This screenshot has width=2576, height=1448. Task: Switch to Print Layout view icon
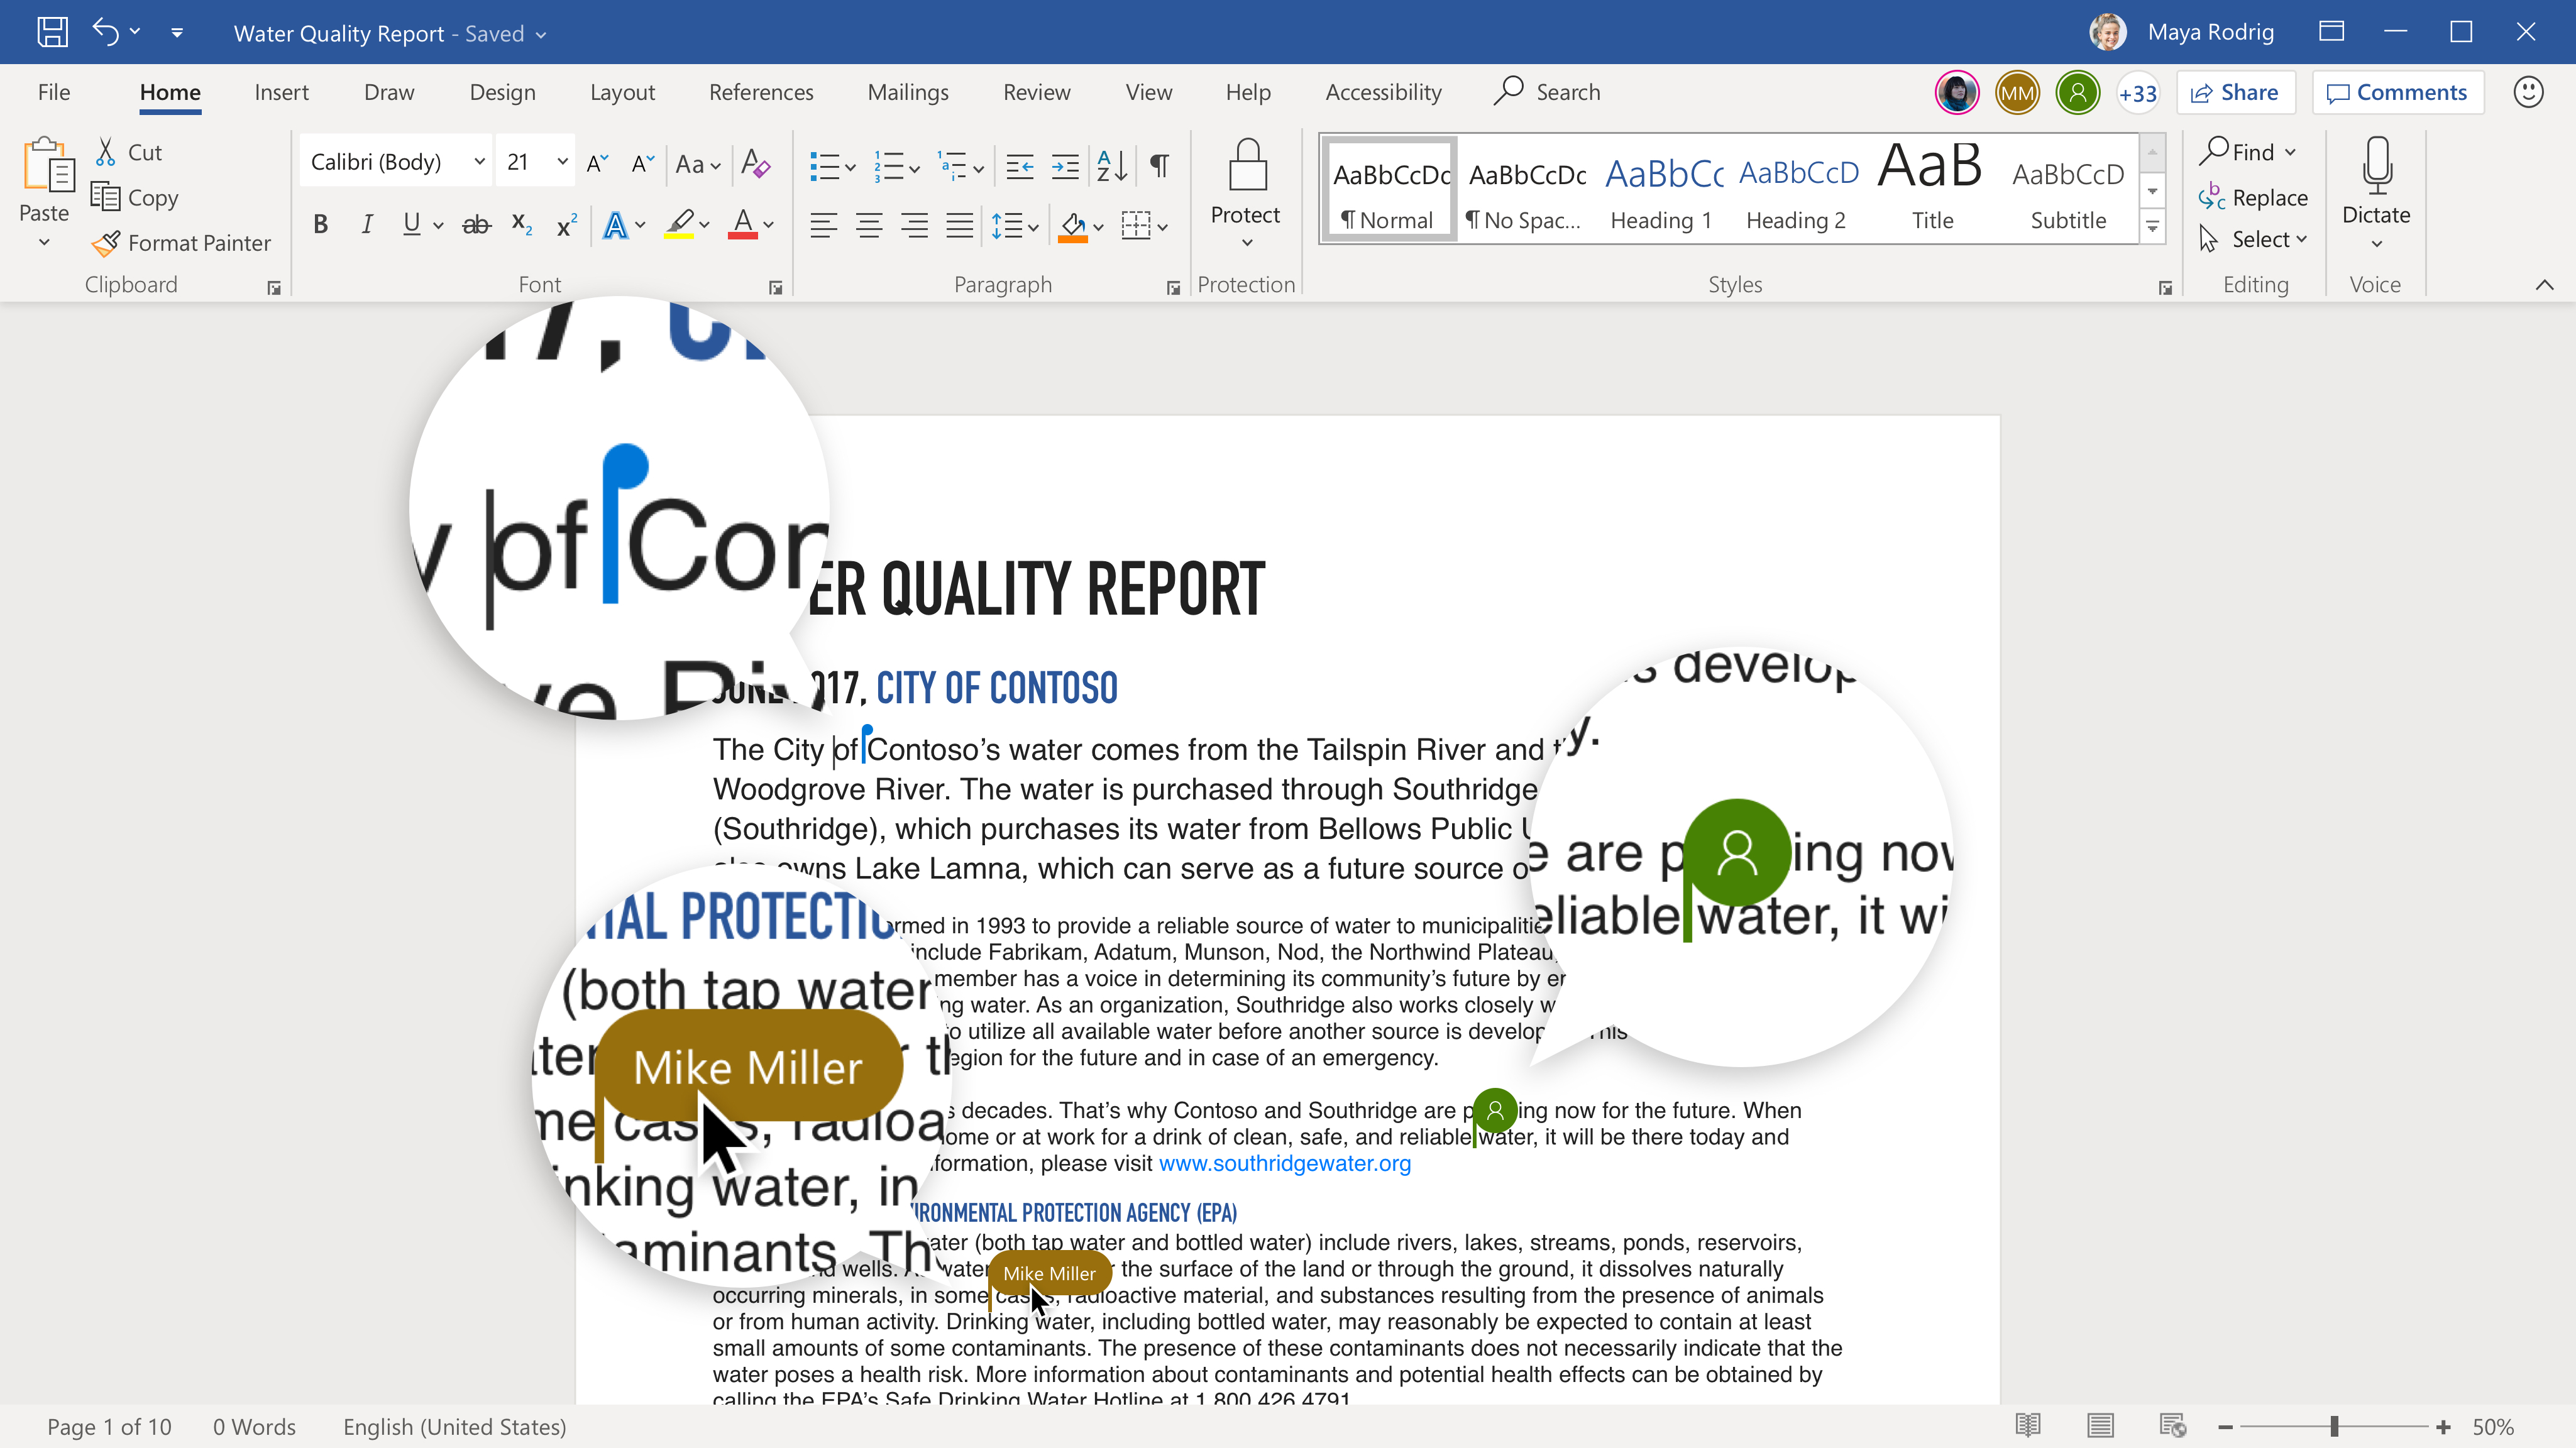click(x=2100, y=1425)
